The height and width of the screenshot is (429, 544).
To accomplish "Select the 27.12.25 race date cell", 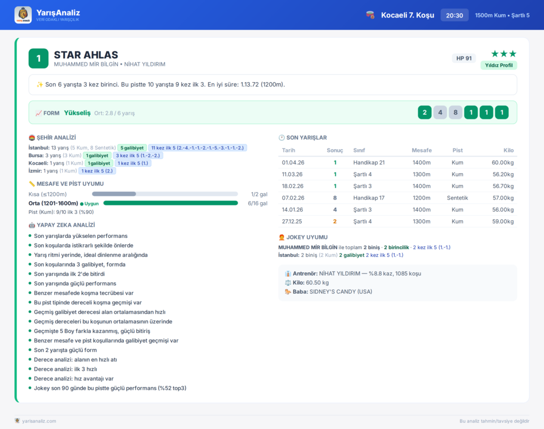I will [292, 221].
